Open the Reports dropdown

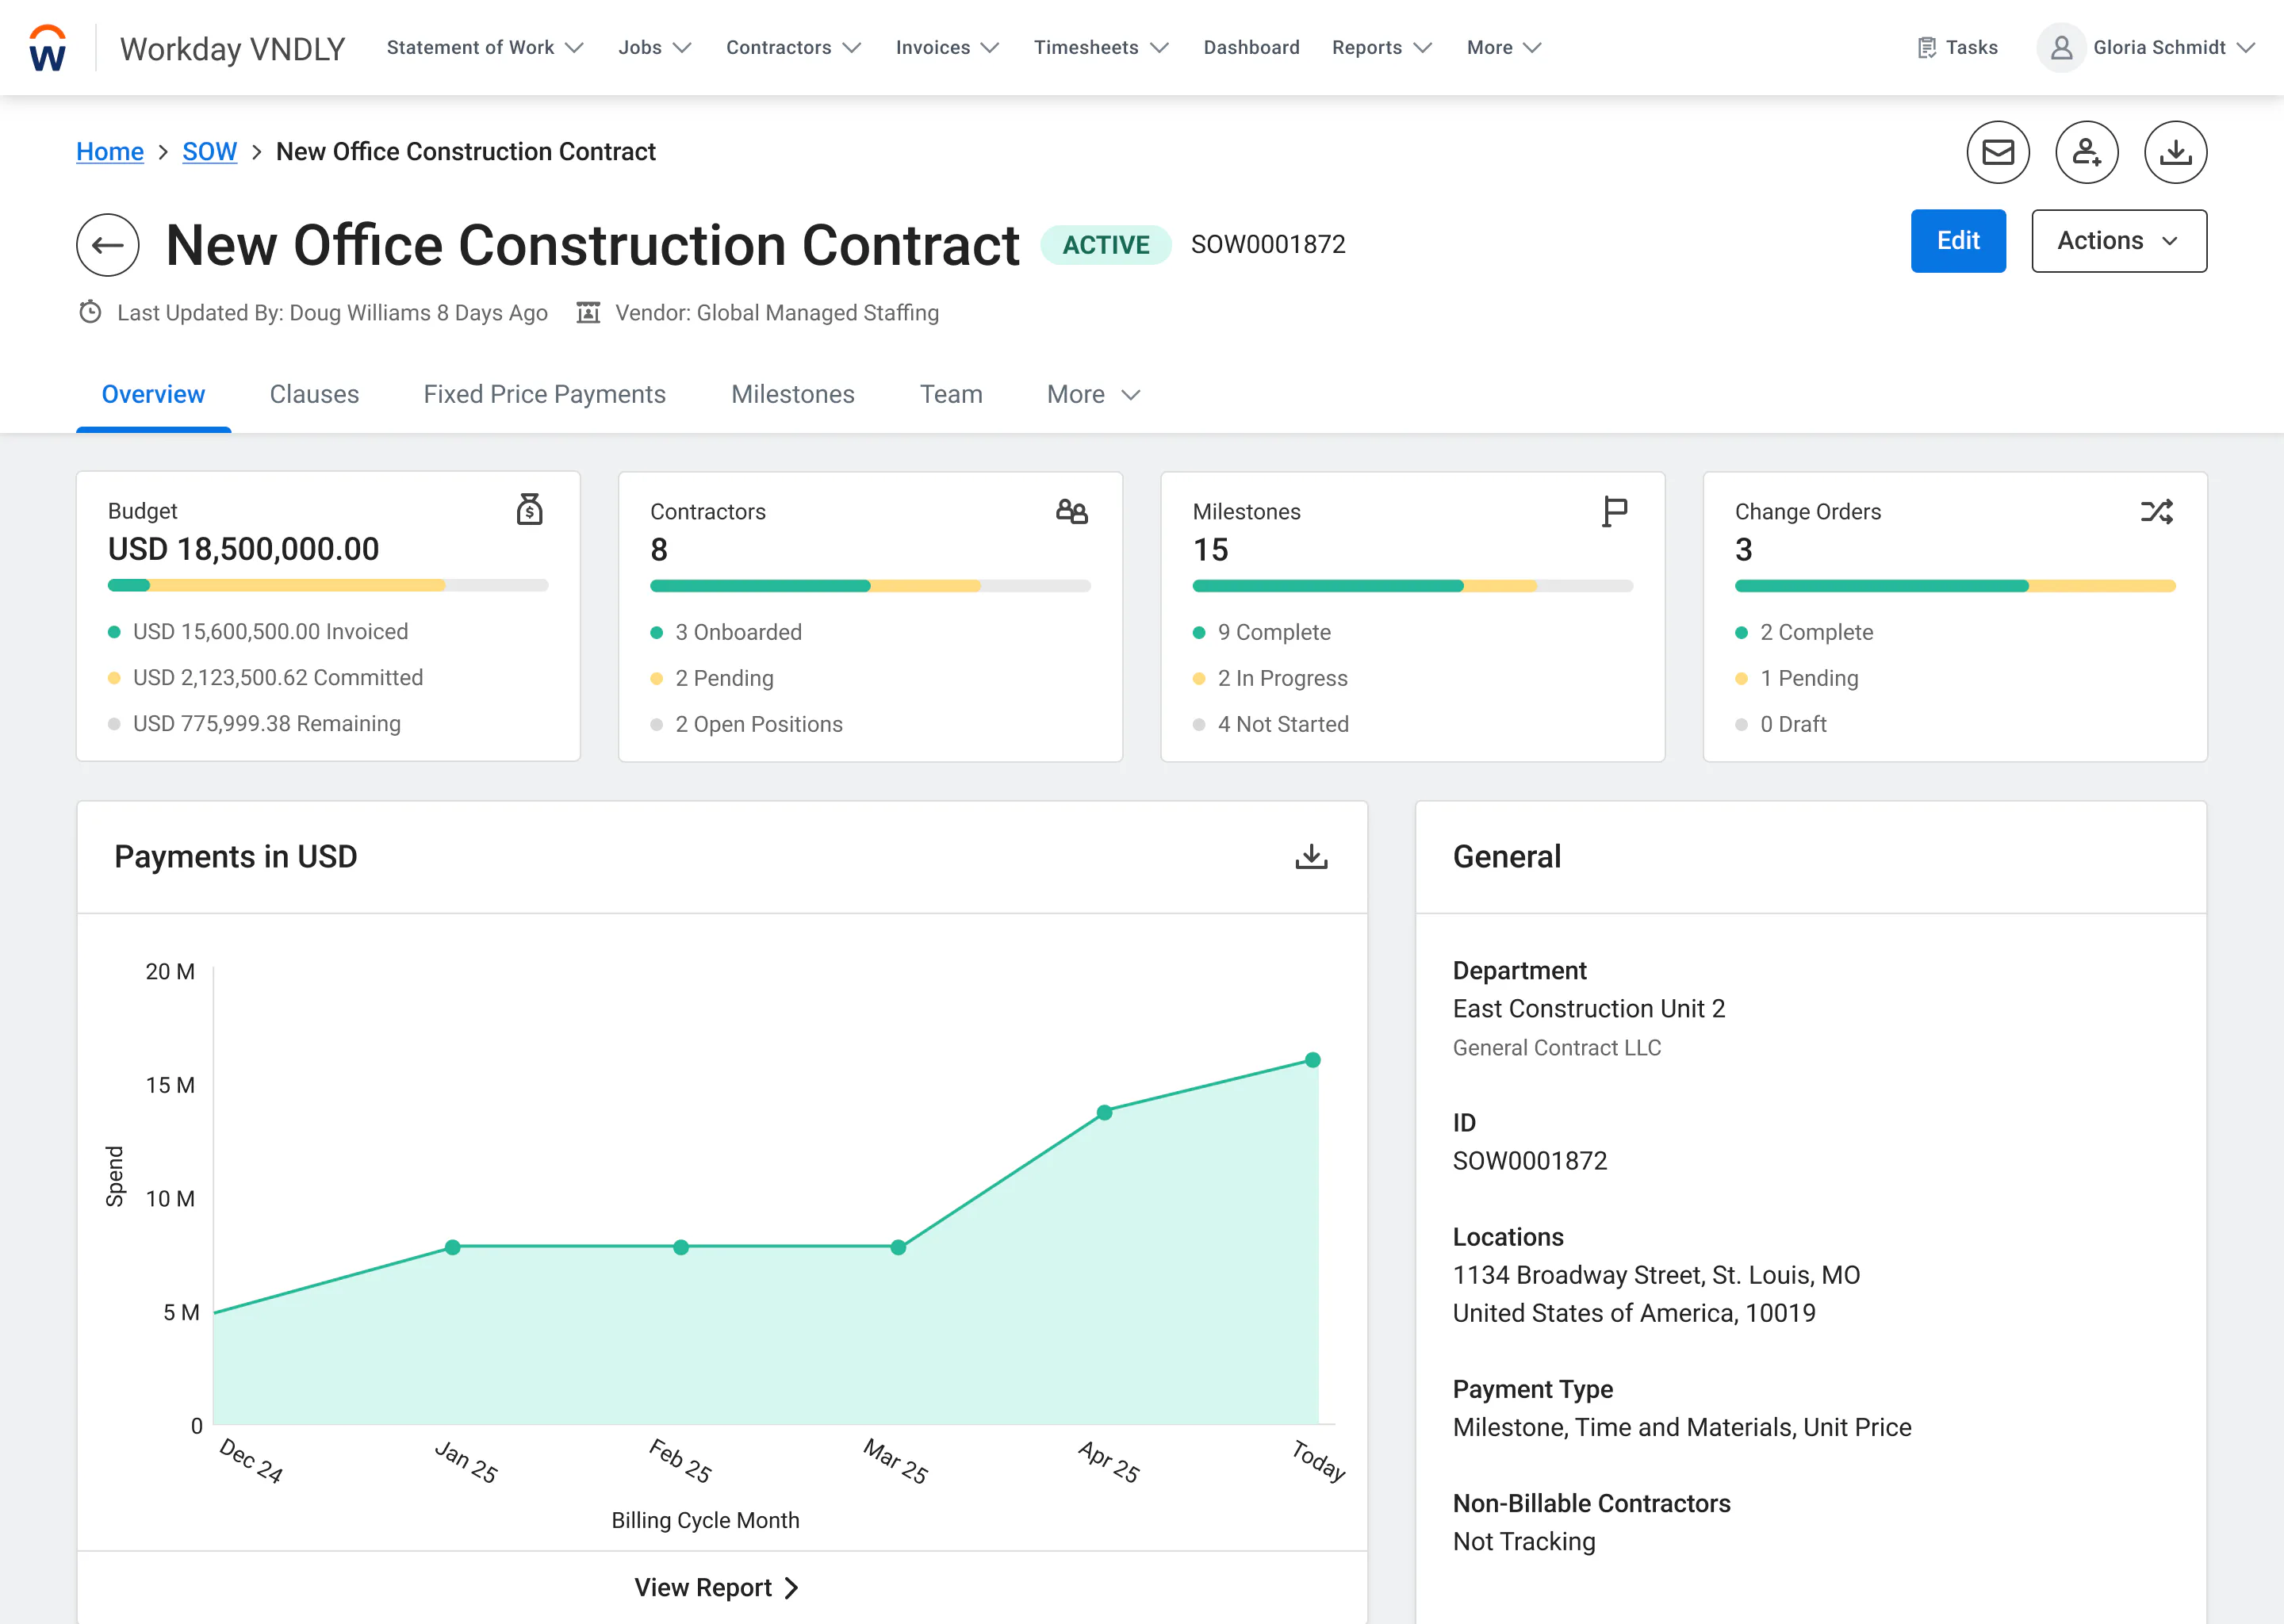(x=1382, y=47)
